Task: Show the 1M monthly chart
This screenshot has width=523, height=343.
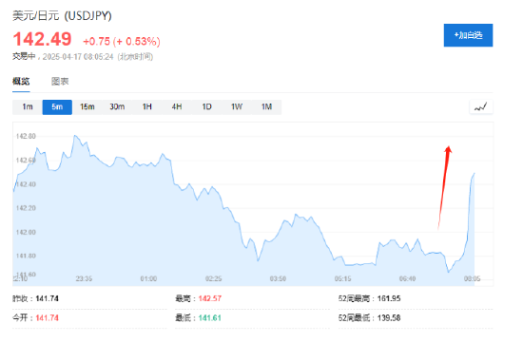Action: [266, 107]
